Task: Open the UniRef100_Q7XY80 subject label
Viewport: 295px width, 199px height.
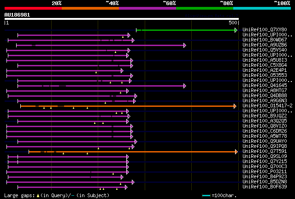Action: click(265, 29)
